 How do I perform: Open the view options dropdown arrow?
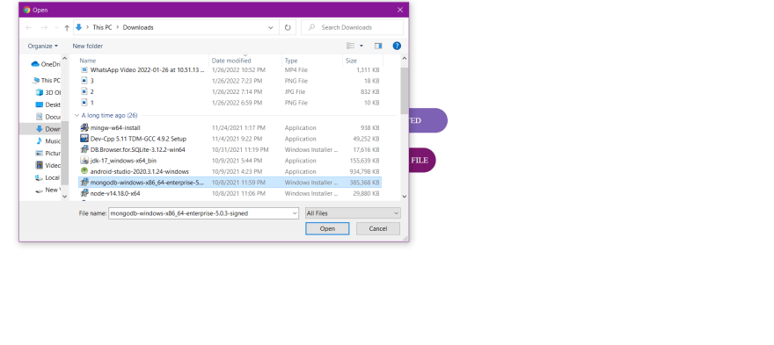tap(361, 46)
